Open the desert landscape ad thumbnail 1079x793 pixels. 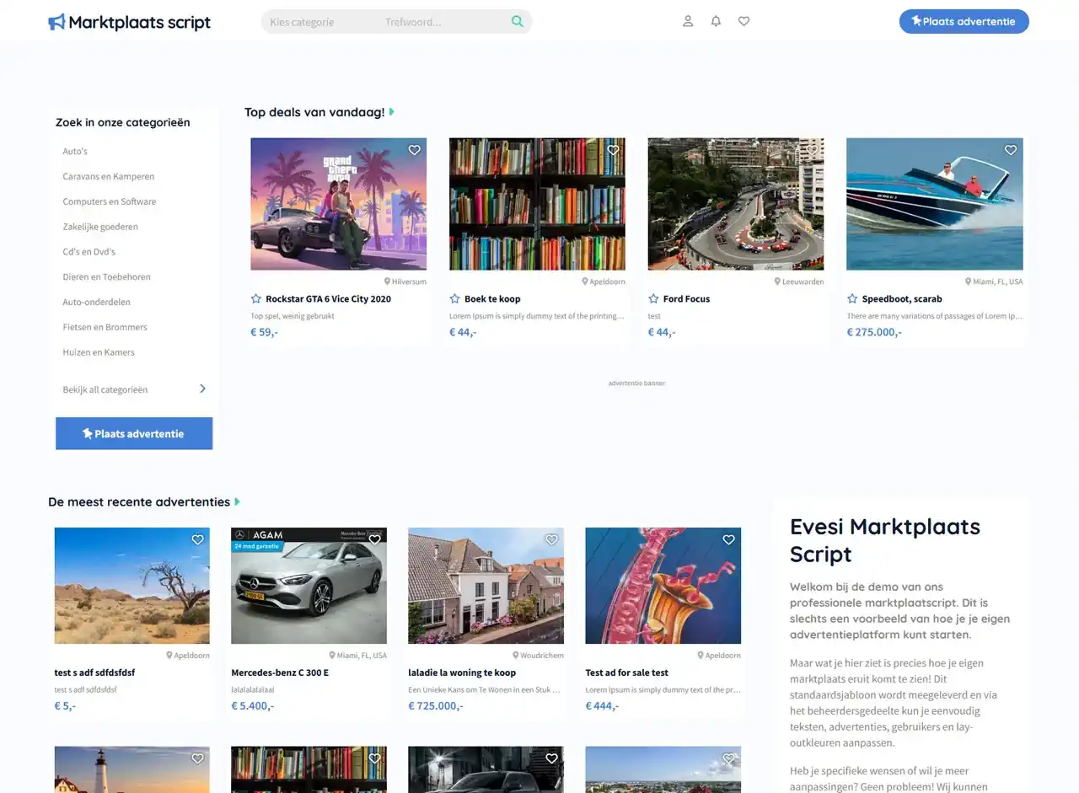[132, 586]
